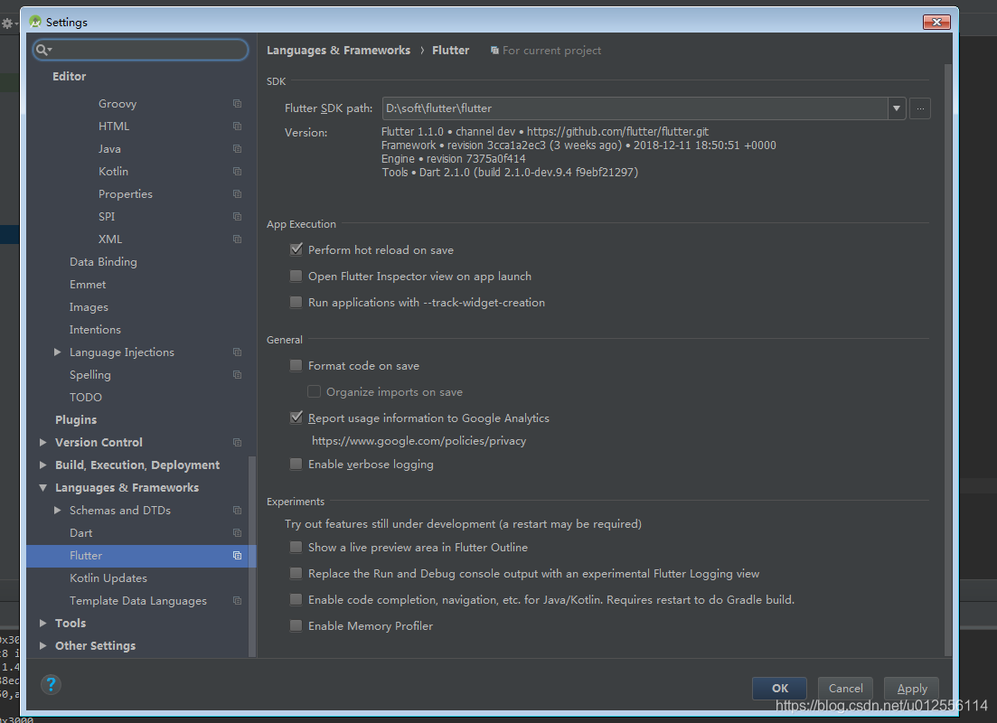
Task: Expand the Language Injections node
Action: pyautogui.click(x=57, y=352)
